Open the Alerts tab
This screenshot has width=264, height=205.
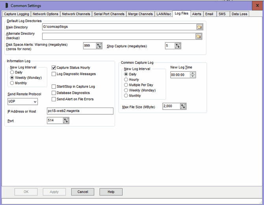pyautogui.click(x=197, y=14)
